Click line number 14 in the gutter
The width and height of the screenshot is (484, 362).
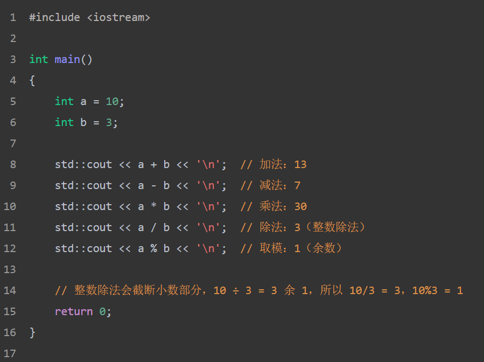tap(10, 290)
